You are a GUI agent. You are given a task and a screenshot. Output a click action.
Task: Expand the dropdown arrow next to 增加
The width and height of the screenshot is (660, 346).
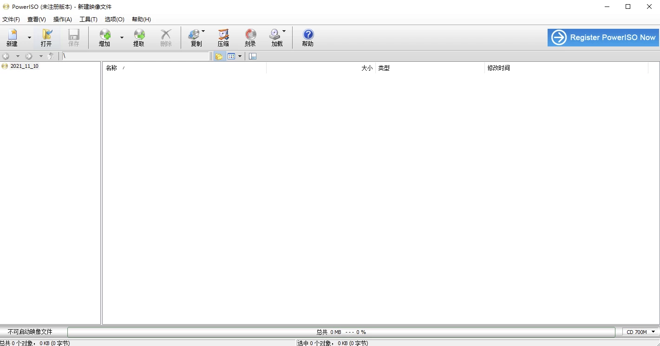pos(122,38)
